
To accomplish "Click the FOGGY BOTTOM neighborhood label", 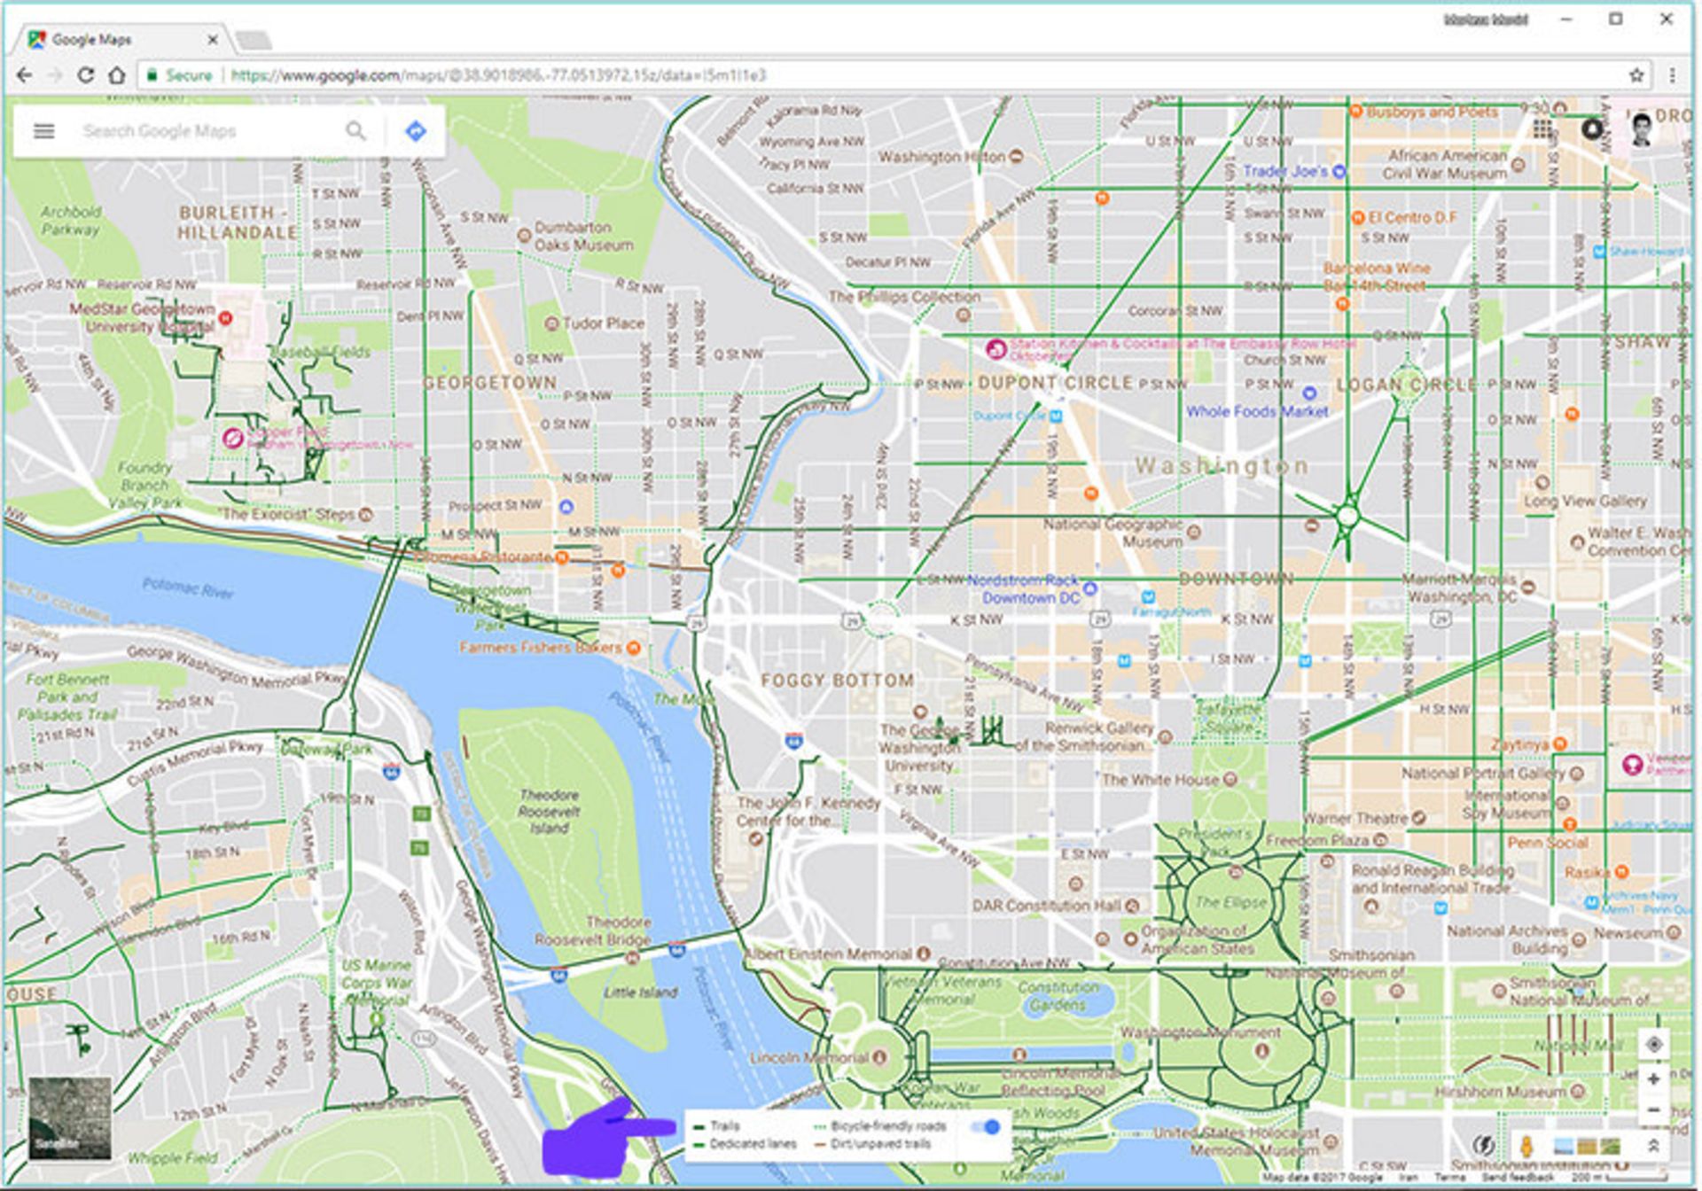I will coord(837,681).
